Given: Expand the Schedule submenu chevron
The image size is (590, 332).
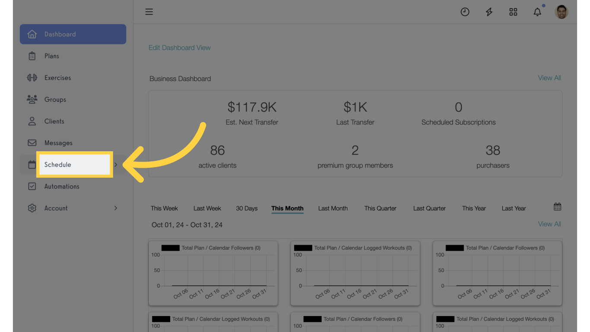Looking at the screenshot, I should [115, 165].
